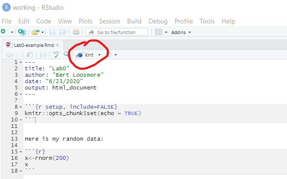This screenshot has height=179, width=287.
Task: Click the RStudio logo in title bar
Action: click(x=6, y=7)
